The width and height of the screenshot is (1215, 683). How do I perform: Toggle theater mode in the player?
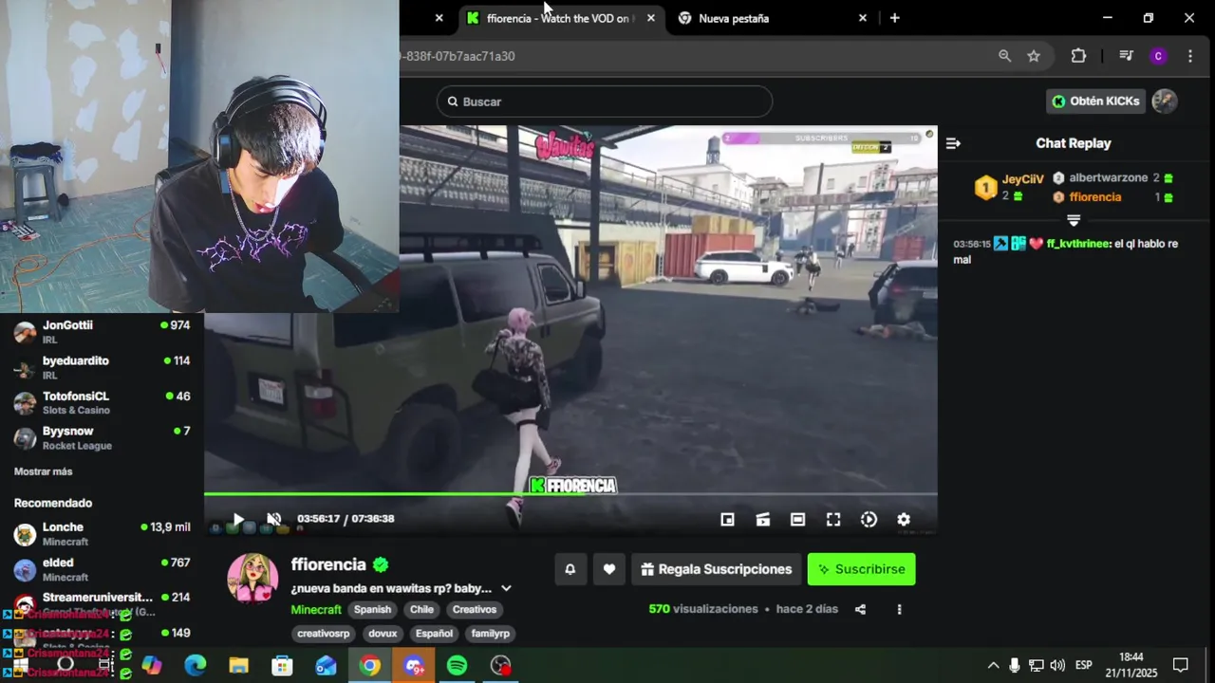tap(797, 519)
